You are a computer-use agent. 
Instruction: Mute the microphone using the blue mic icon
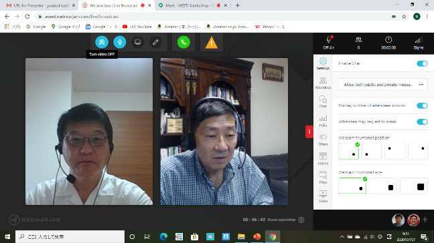click(120, 42)
